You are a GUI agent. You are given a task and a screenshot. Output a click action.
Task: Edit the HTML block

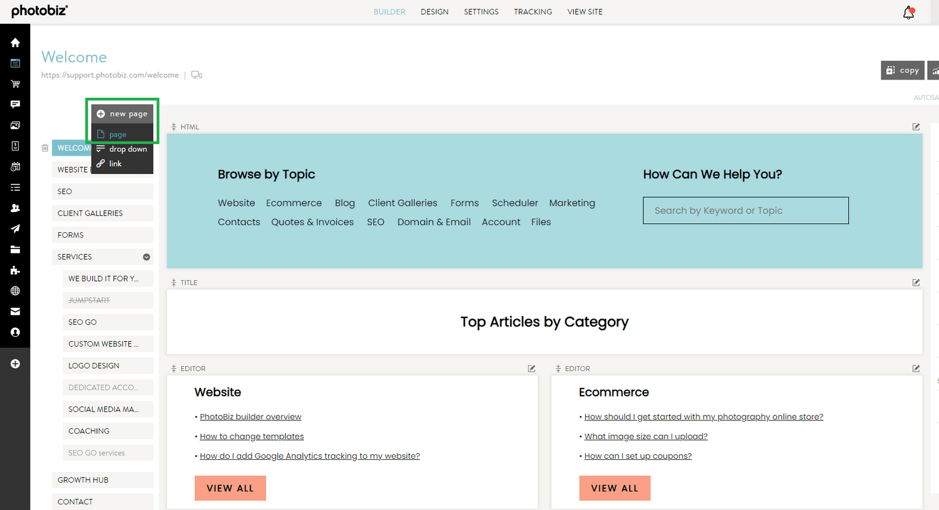(x=916, y=126)
